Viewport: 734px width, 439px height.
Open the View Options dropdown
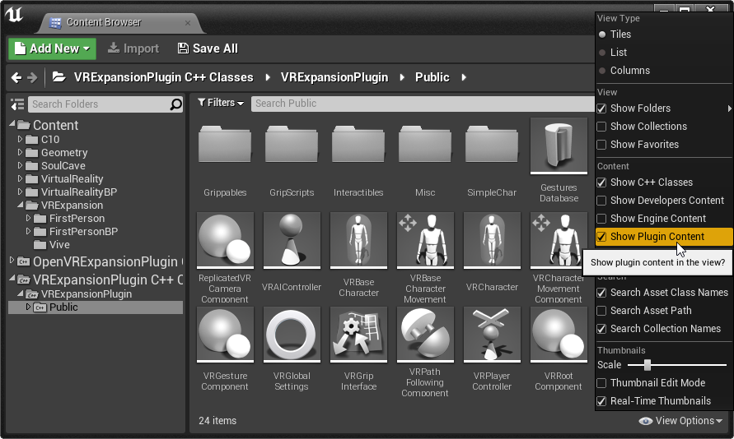tap(680, 421)
